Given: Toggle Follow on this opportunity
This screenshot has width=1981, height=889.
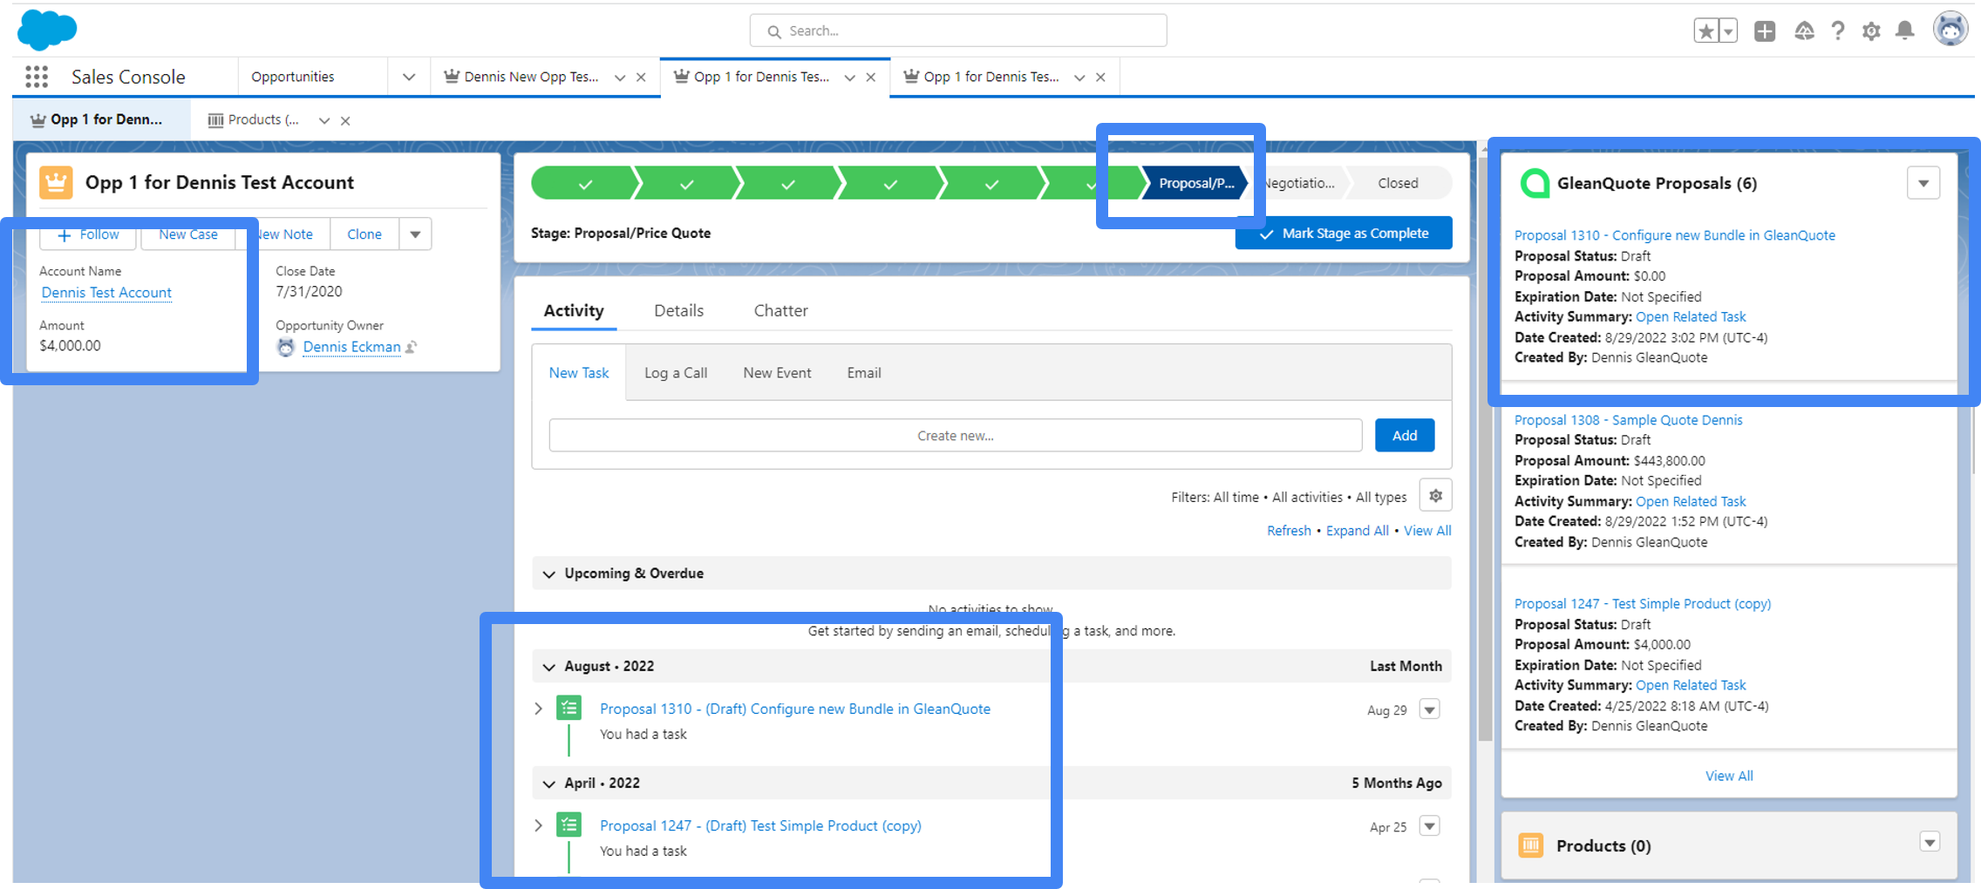Looking at the screenshot, I should pyautogui.click(x=87, y=234).
